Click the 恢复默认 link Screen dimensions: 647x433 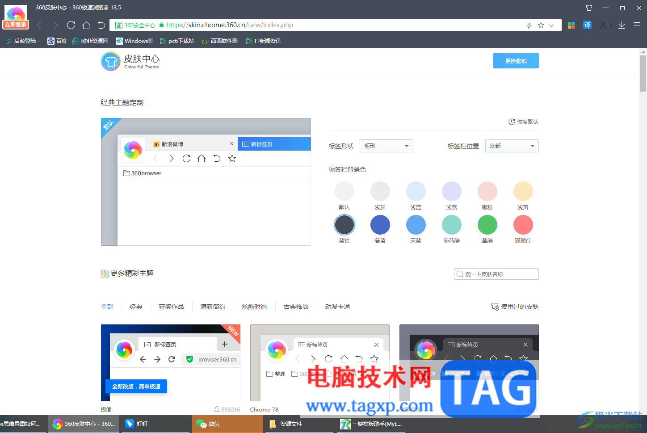[524, 122]
